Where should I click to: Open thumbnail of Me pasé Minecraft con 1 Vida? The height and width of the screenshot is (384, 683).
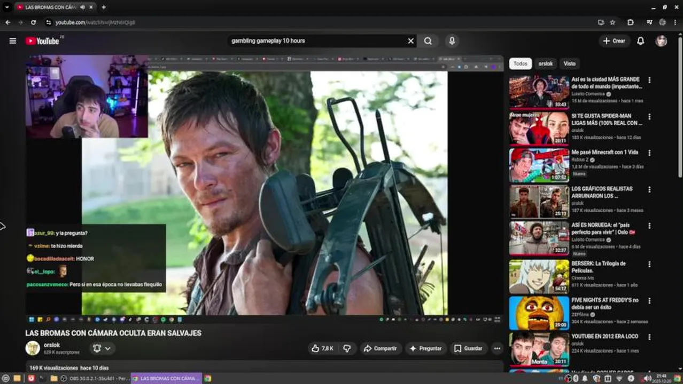click(x=539, y=165)
